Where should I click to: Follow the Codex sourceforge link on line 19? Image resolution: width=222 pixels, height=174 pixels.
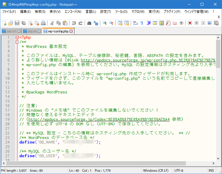click(99, 119)
